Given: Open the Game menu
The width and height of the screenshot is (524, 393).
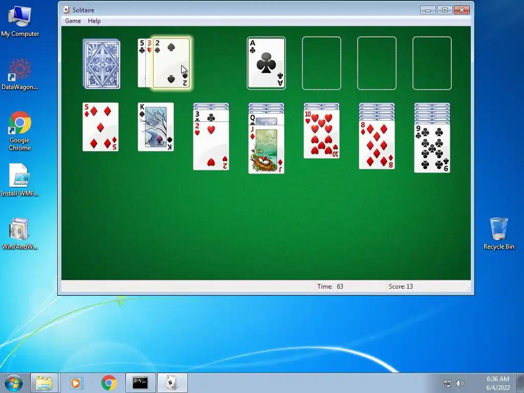Looking at the screenshot, I should coord(73,20).
